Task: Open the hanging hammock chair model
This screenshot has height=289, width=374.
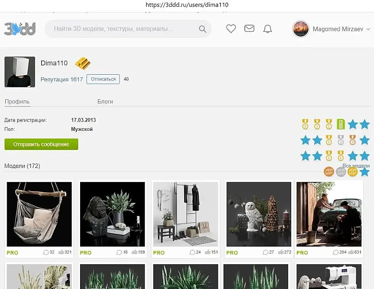Action: tap(39, 214)
